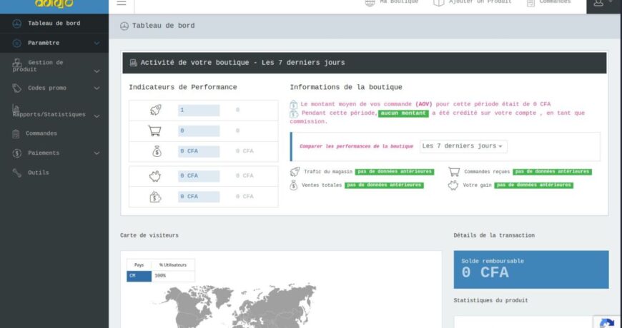Click the money bag indicator icon
The height and width of the screenshot is (328, 622).
(x=156, y=151)
